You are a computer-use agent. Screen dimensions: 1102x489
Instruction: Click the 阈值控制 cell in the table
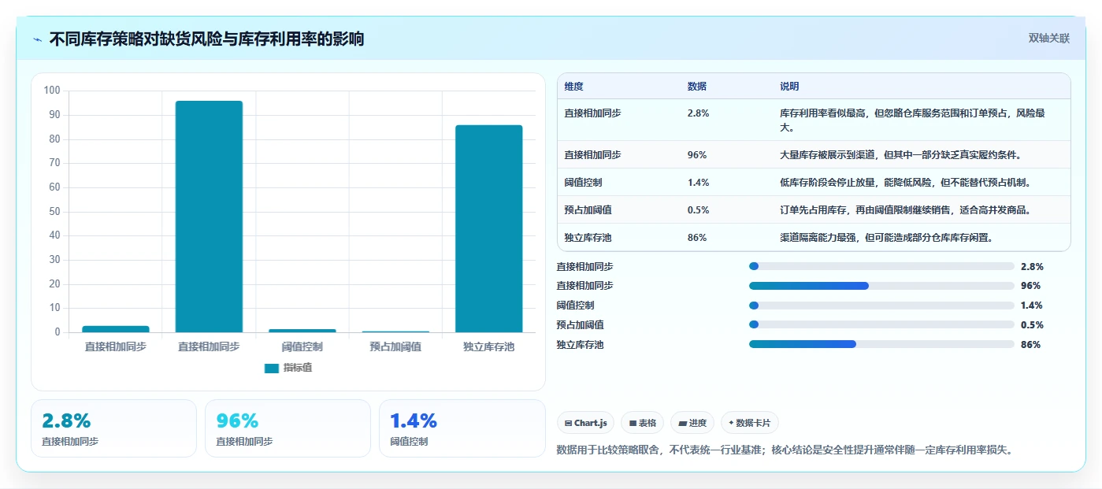click(584, 183)
